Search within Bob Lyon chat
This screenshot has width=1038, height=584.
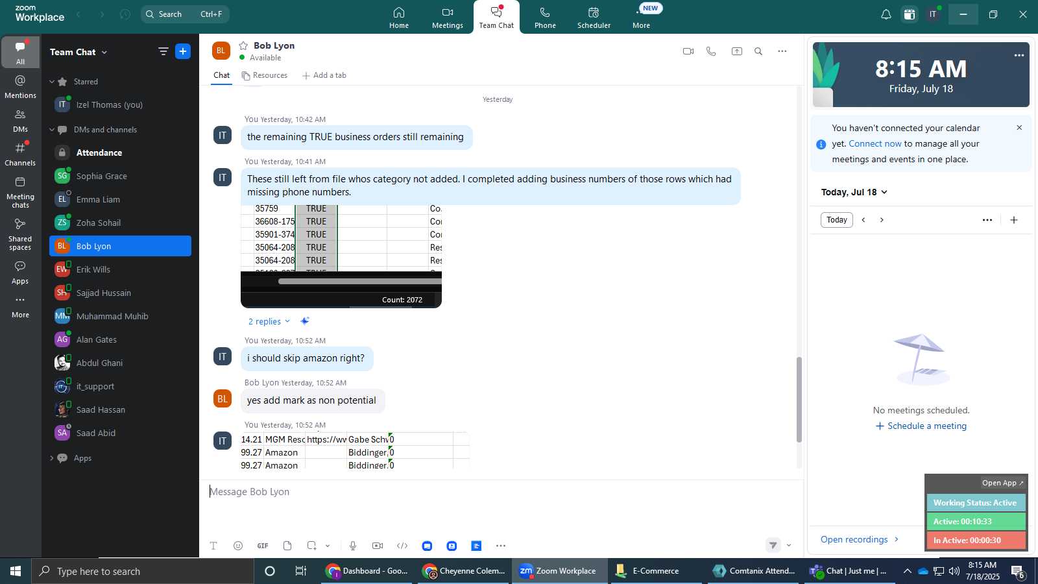point(758,51)
